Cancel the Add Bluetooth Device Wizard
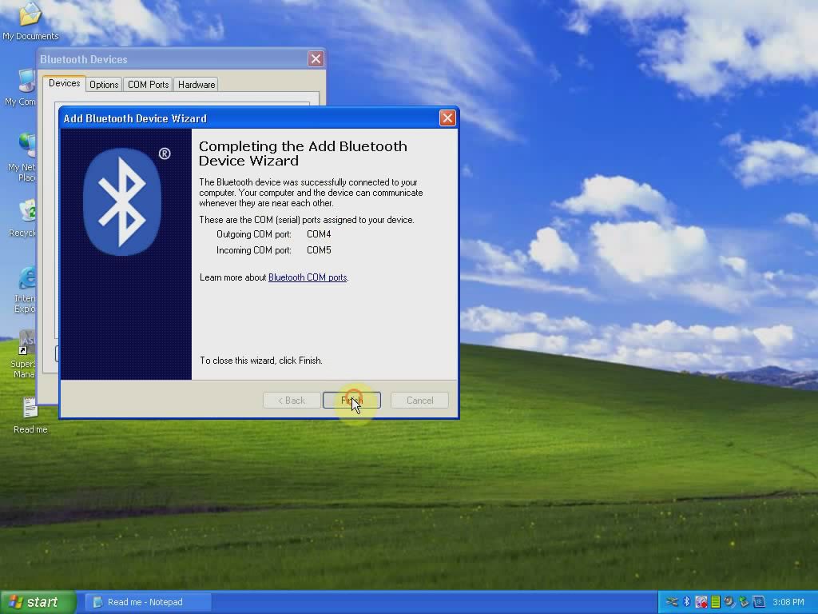Image resolution: width=818 pixels, height=614 pixels. pyautogui.click(x=419, y=400)
